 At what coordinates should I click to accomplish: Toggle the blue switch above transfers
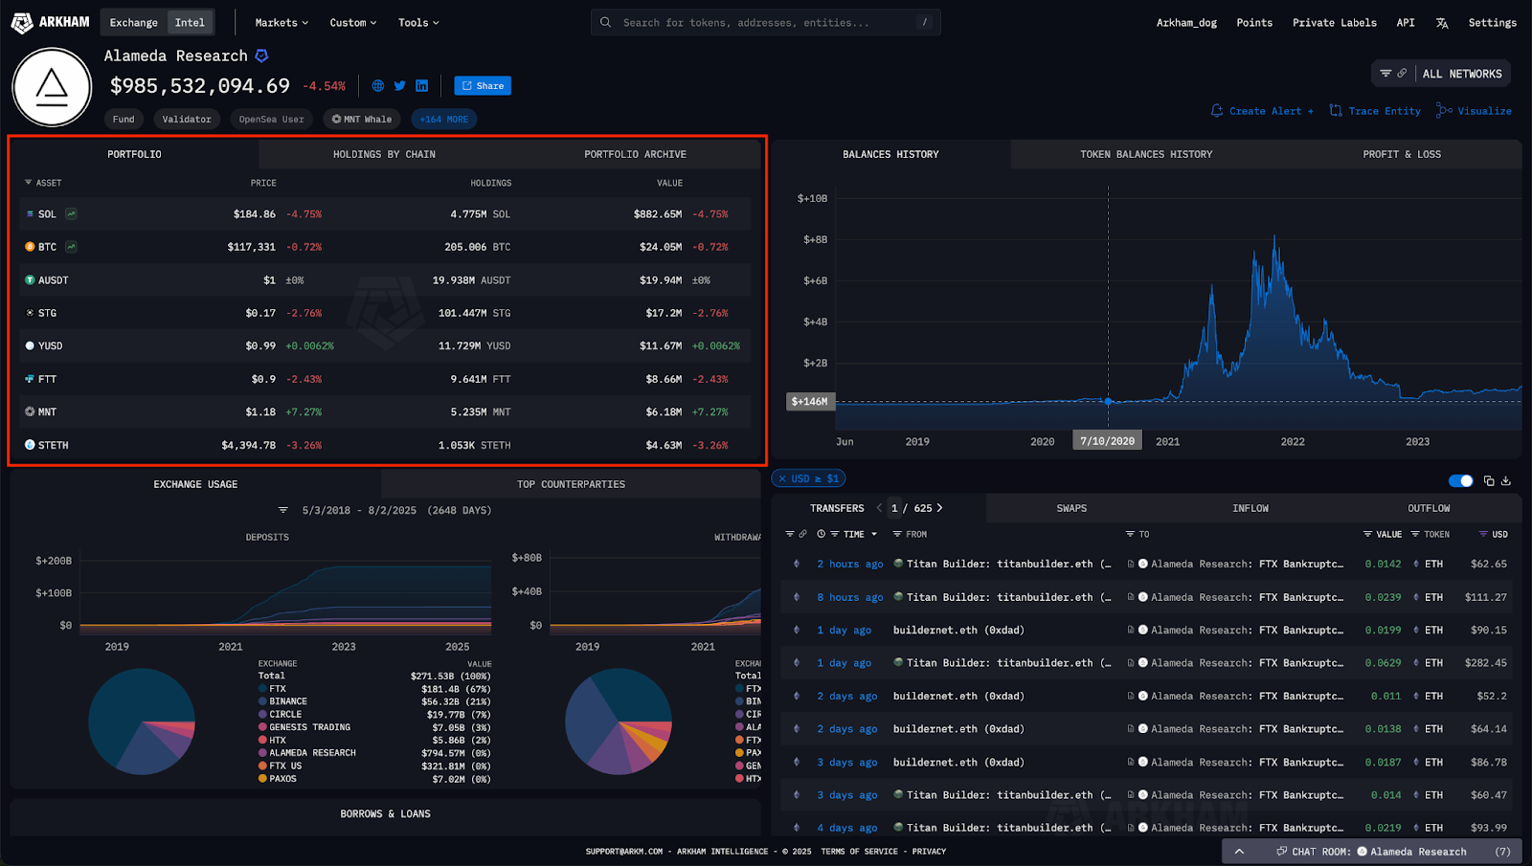point(1460,480)
